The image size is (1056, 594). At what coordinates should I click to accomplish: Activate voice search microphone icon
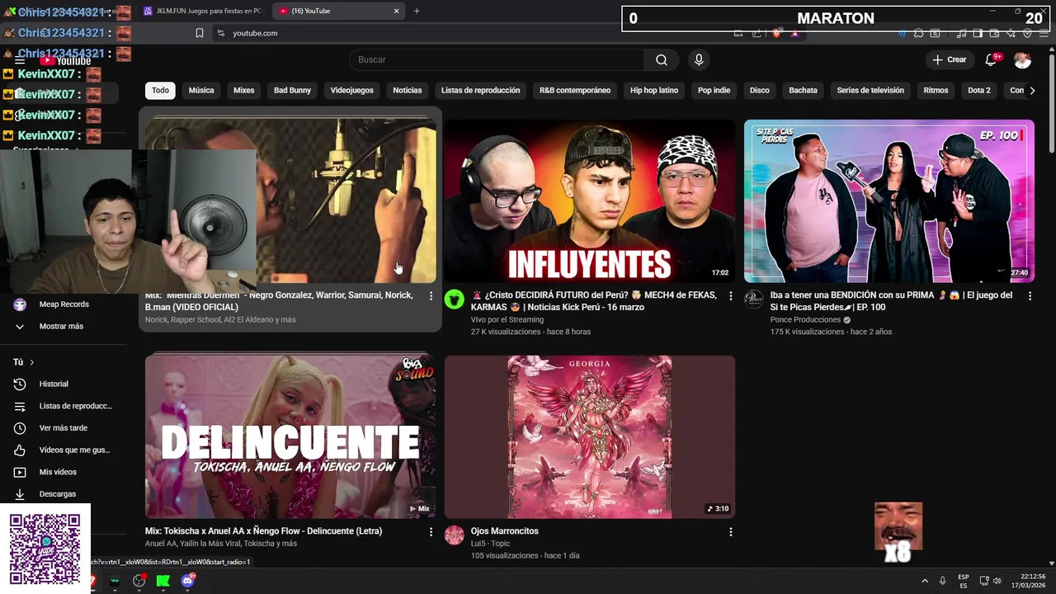point(699,59)
